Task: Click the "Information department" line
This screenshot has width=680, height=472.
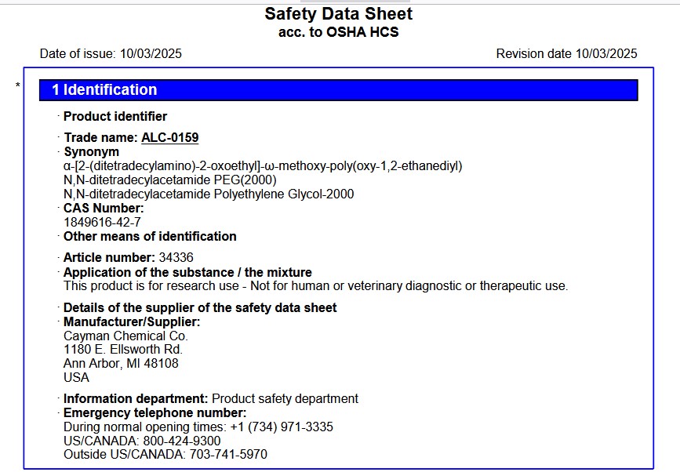Action: [210, 398]
